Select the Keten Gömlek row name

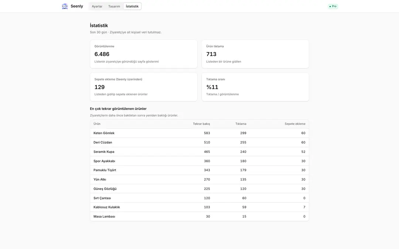click(x=104, y=133)
